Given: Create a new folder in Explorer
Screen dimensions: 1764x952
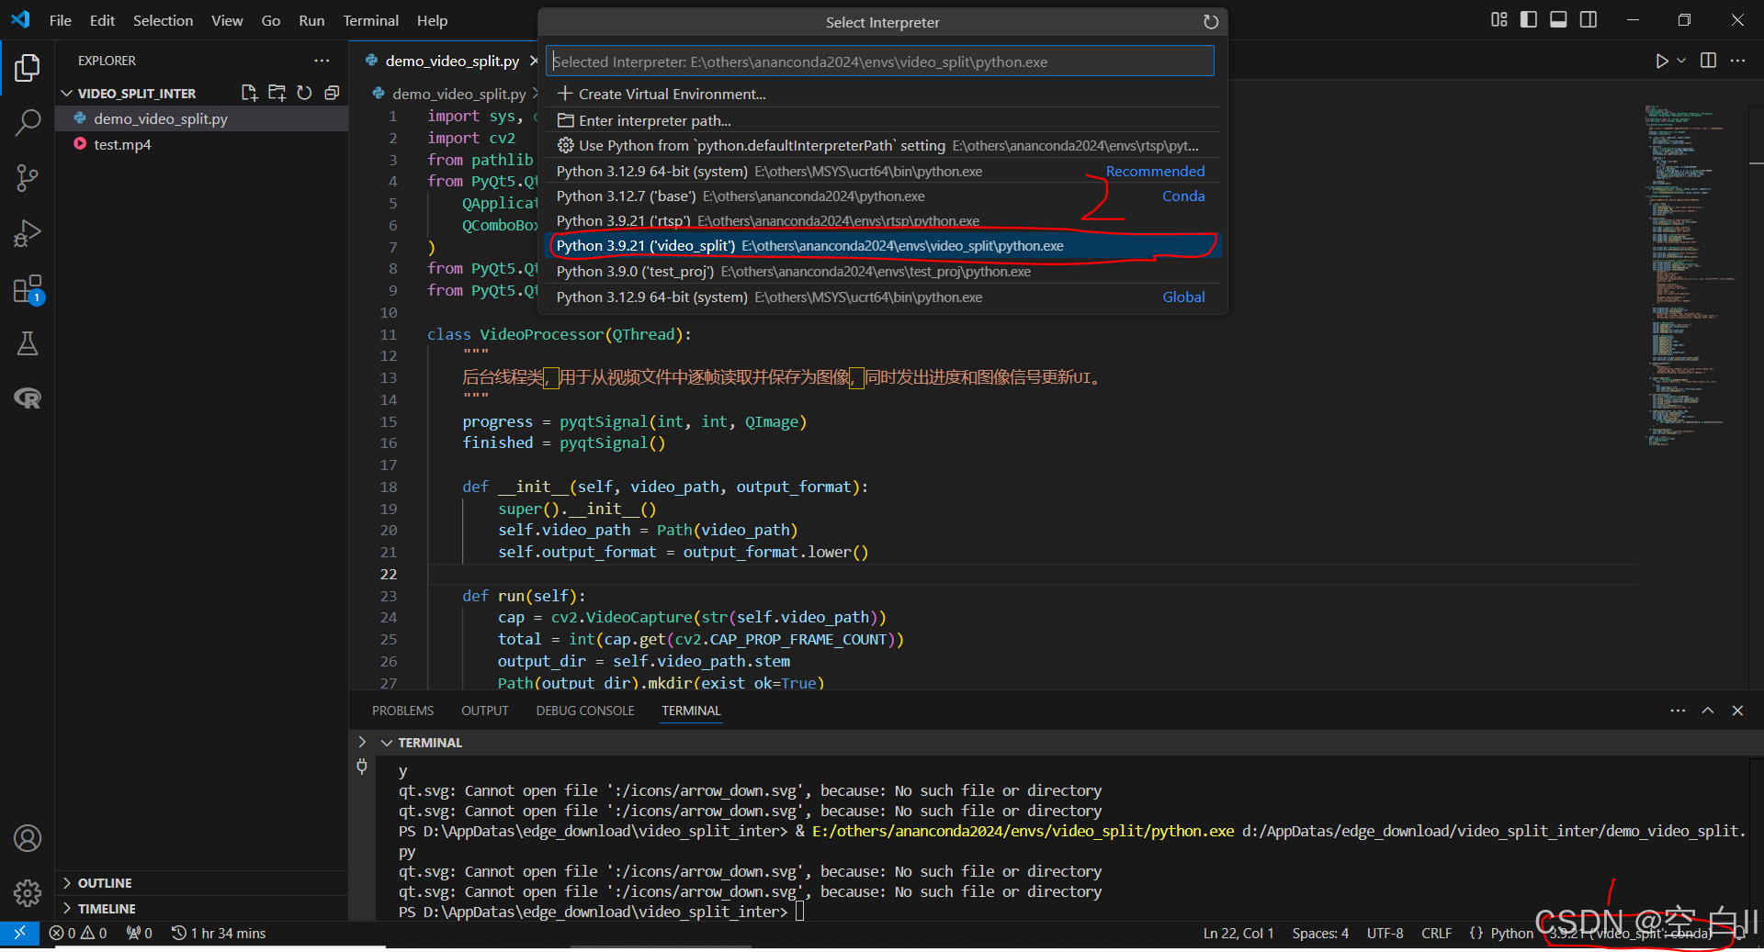Looking at the screenshot, I should [277, 93].
